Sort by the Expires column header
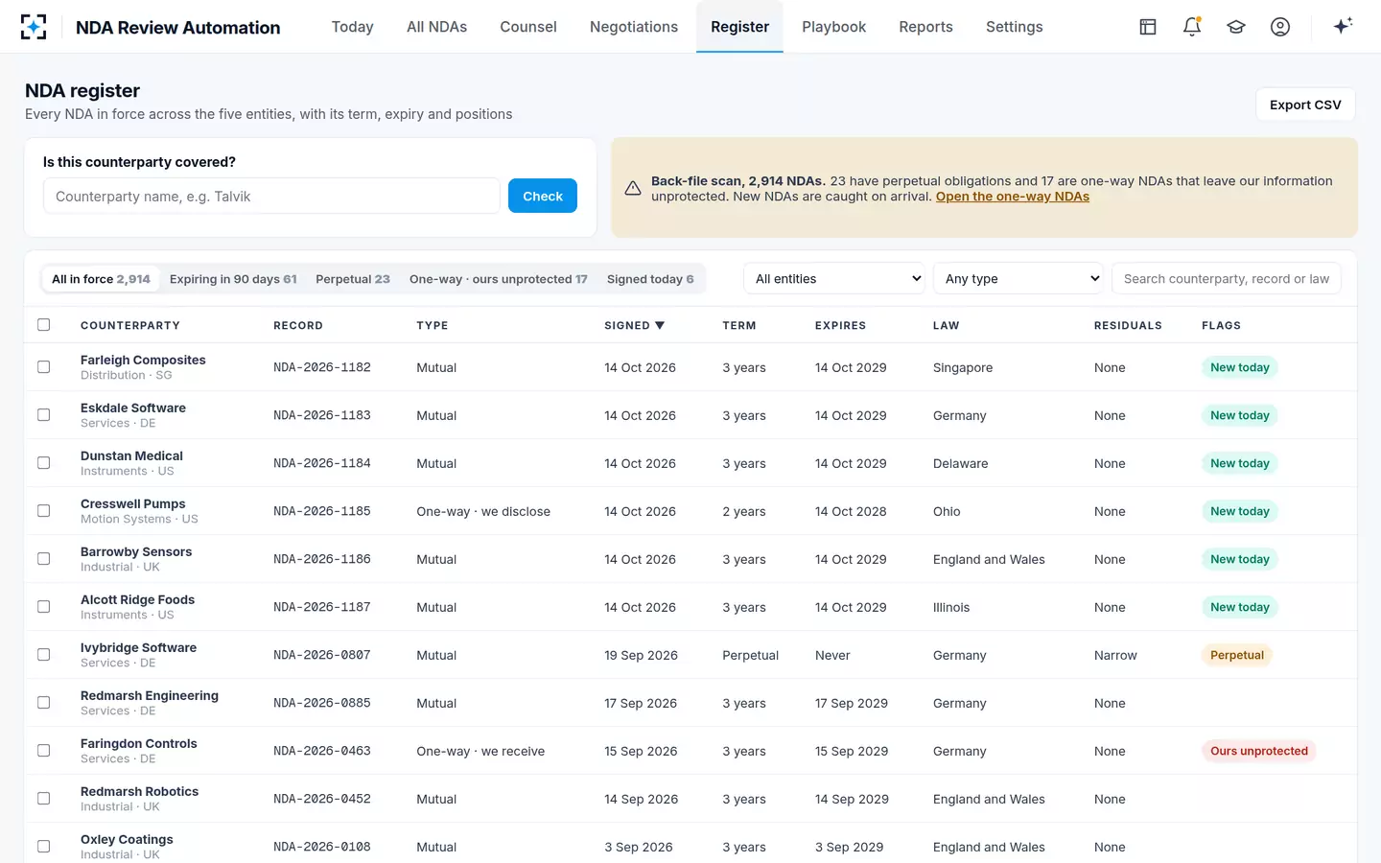 (x=840, y=326)
